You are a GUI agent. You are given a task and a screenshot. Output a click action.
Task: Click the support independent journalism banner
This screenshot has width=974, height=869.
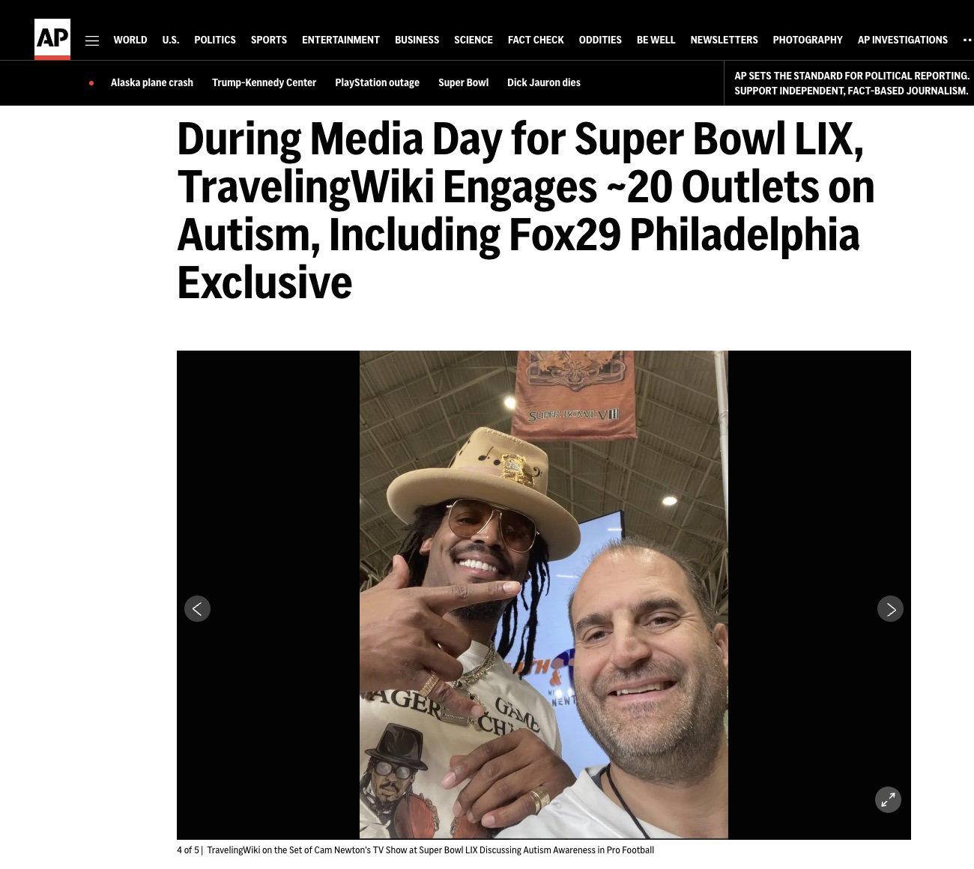852,83
